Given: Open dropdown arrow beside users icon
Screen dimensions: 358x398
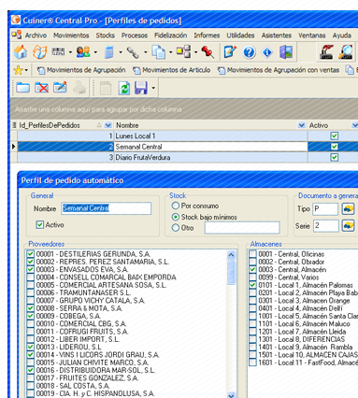Looking at the screenshot, I should coord(95,52).
